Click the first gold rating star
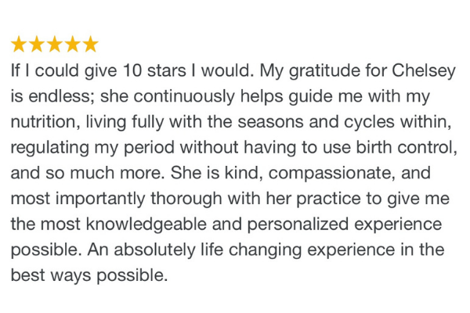This screenshot has height=313, width=470. point(19,44)
